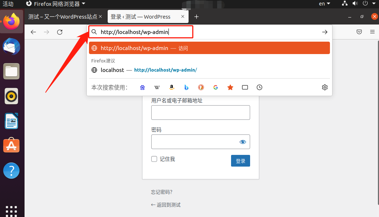Viewport: 379px width, 217px height.
Task: Launch Thunderbird mail from the dock
Action: pos(11,46)
